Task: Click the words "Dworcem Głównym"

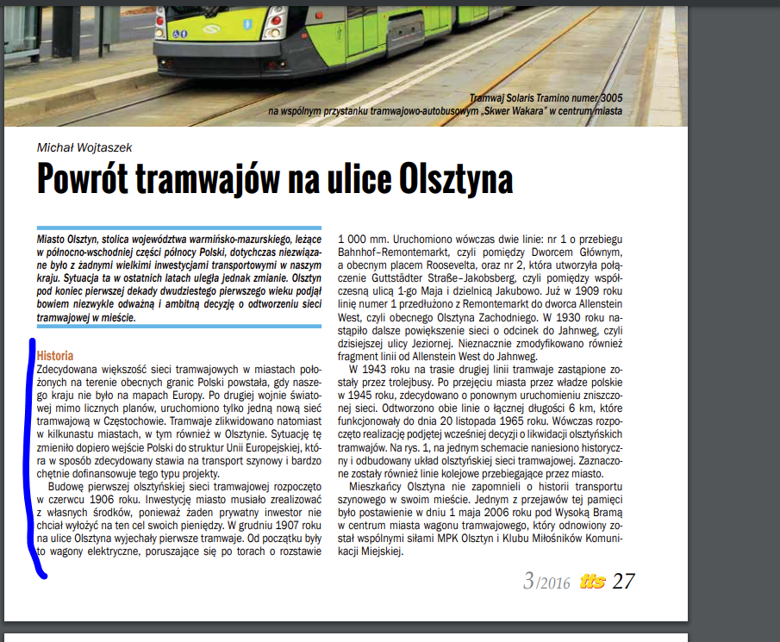Action: (577, 252)
